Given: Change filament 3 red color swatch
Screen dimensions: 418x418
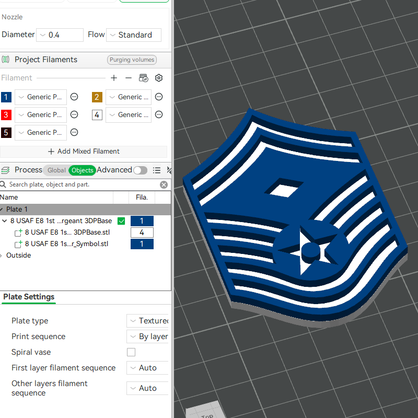Looking at the screenshot, I should 6,115.
